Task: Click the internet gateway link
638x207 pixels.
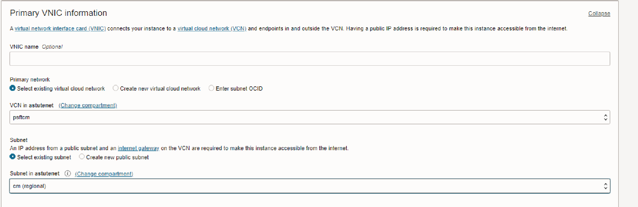Action: (138, 148)
